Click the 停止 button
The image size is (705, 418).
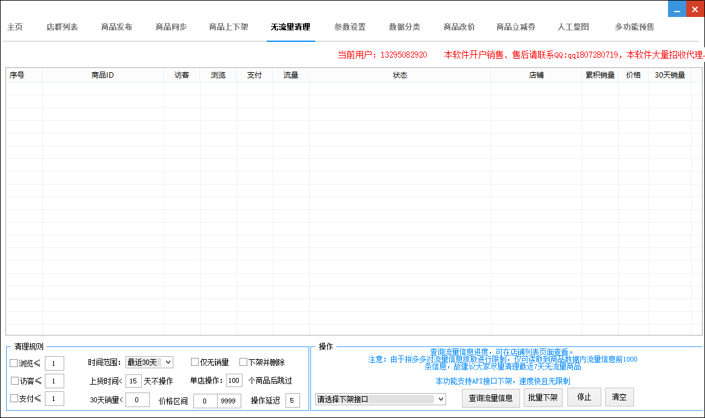(584, 397)
